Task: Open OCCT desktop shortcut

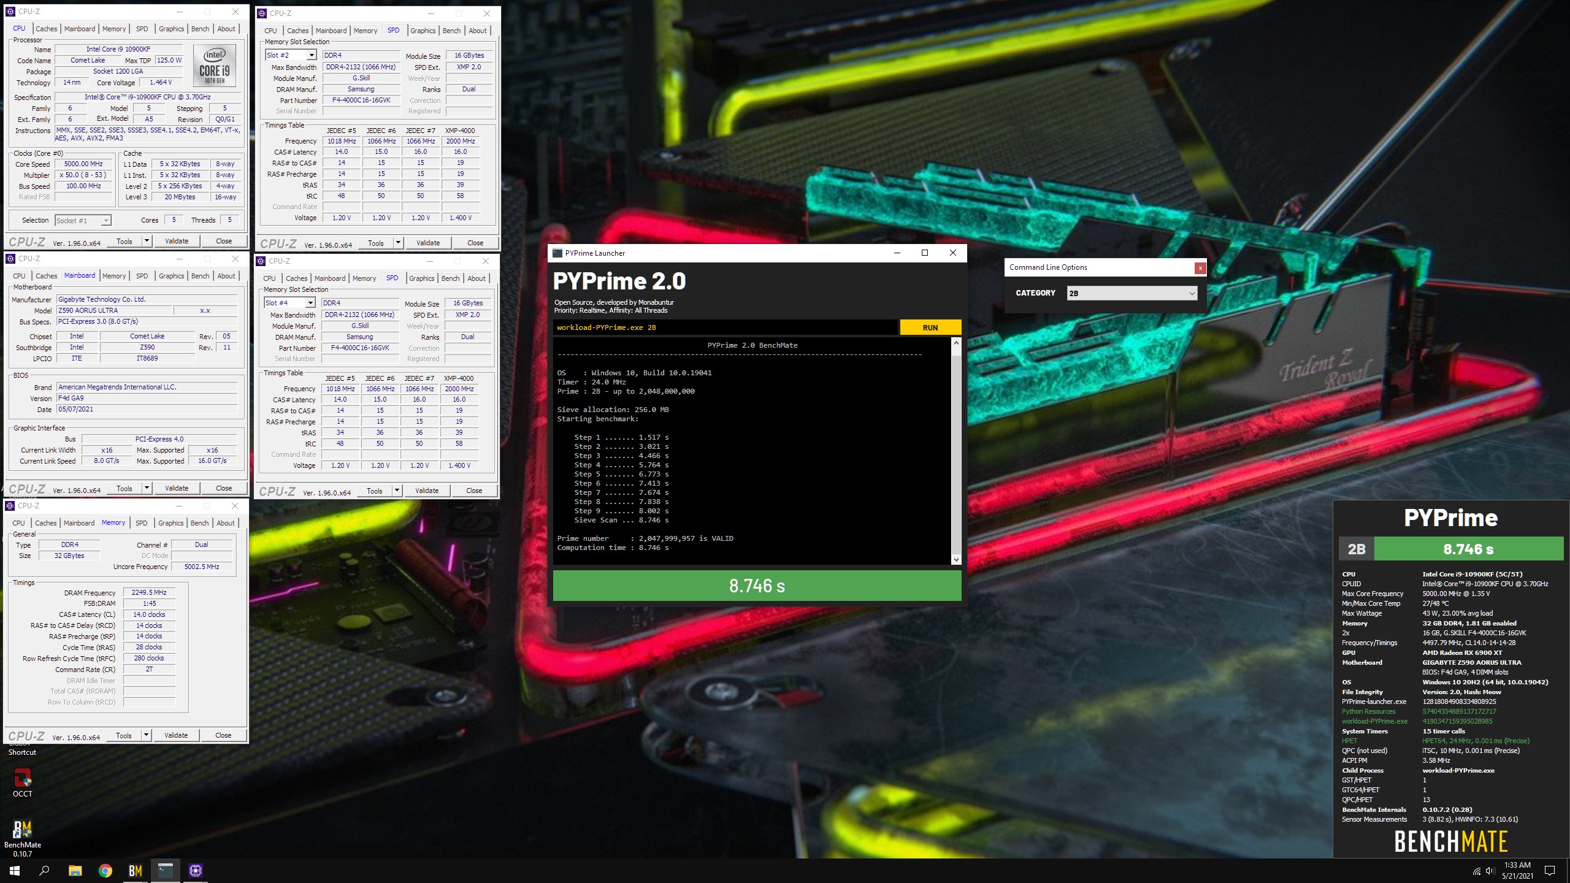Action: coord(23,783)
